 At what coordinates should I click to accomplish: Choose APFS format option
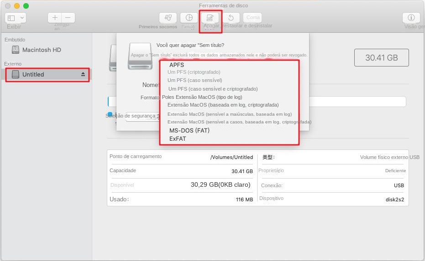pyautogui.click(x=177, y=65)
